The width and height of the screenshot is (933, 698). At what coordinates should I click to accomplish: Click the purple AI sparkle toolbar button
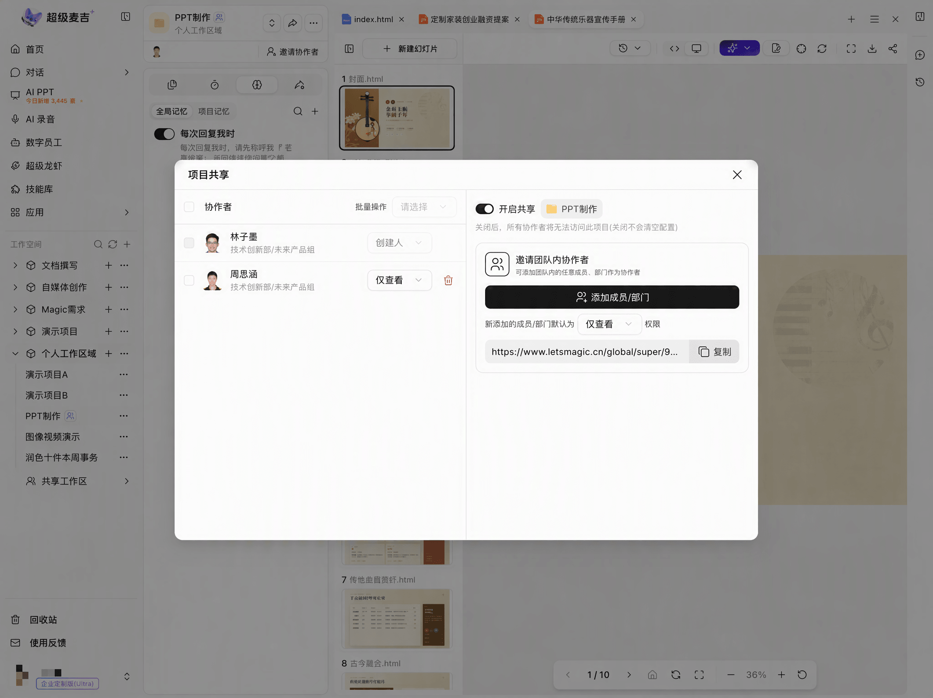pyautogui.click(x=739, y=48)
